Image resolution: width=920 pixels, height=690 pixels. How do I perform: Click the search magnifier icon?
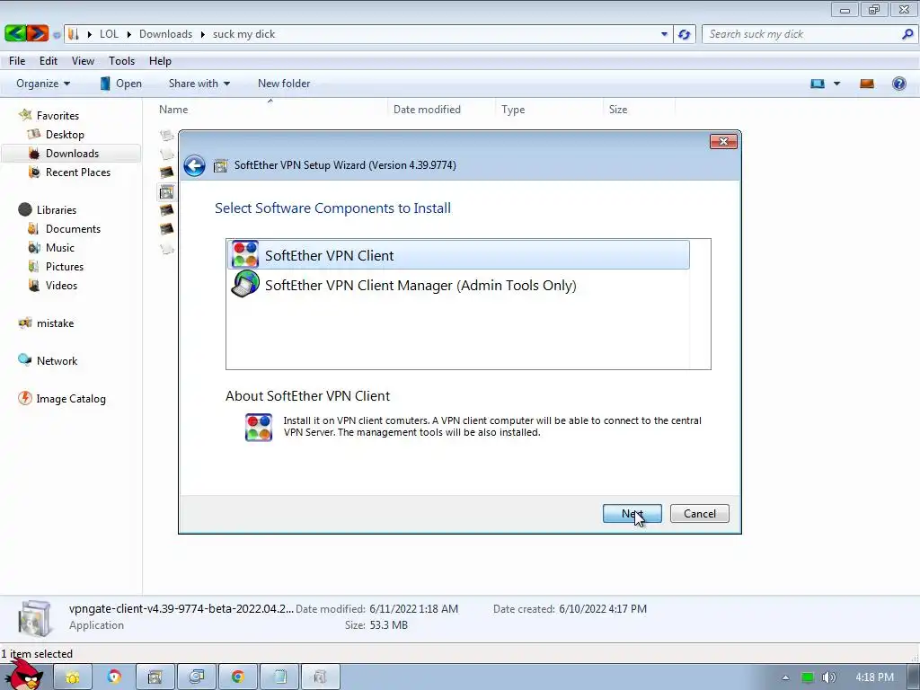click(x=907, y=34)
